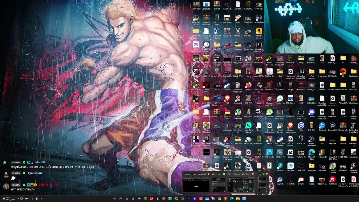Open the Windows Start button on taskbar

coord(244,199)
